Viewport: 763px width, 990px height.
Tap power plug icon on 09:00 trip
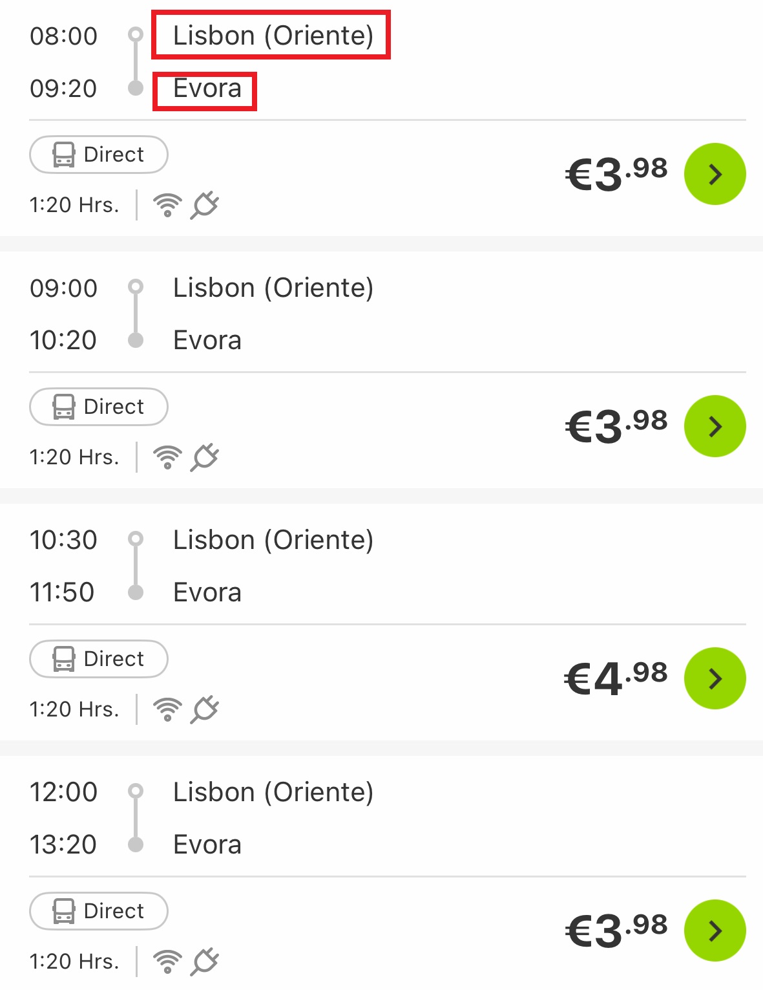click(x=205, y=457)
